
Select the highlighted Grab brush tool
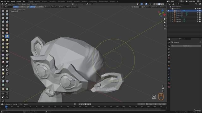click(x=7, y=36)
